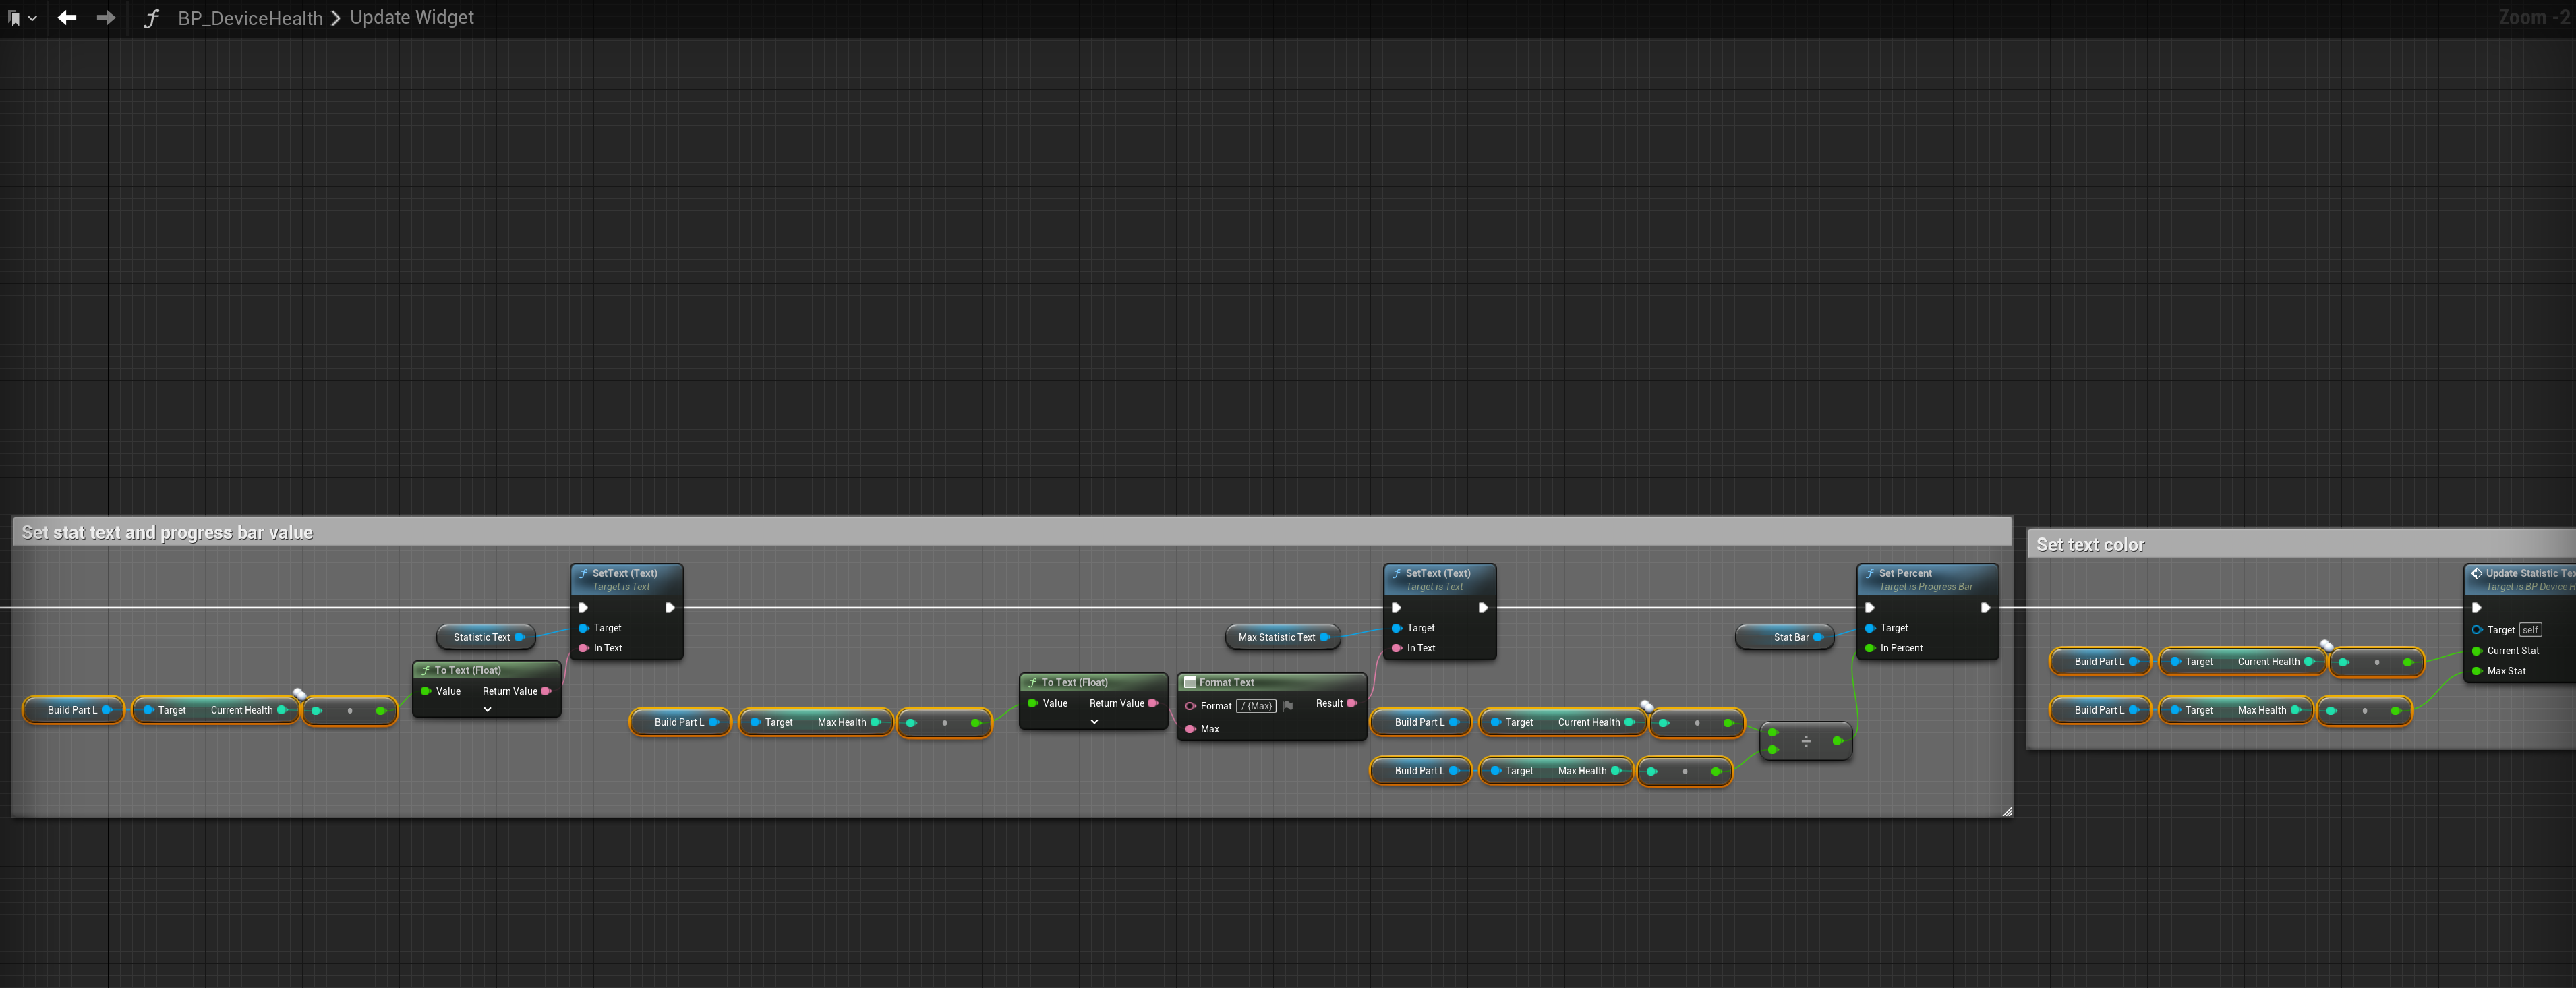The width and height of the screenshot is (2576, 988).
Task: Click the function icon beside BP_DeviceHealth
Action: (x=151, y=18)
